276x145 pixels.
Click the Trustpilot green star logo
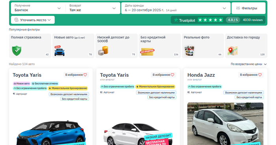pos(176,20)
